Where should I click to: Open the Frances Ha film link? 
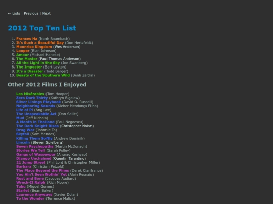click(x=27, y=39)
